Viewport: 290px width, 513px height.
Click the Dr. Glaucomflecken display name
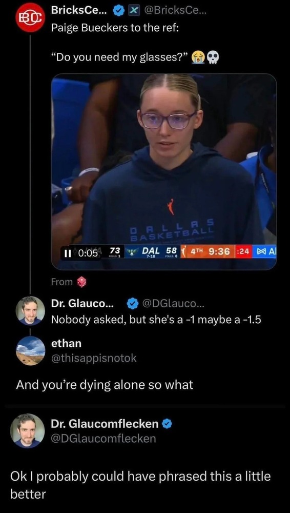(x=105, y=424)
